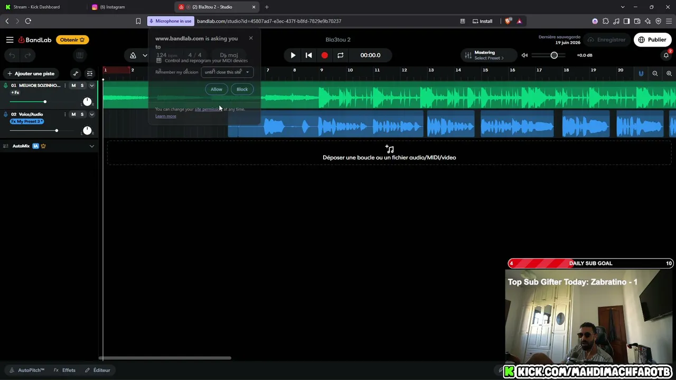Viewport: 676px width, 380px height.
Task: Open the notifications bell
Action: [666, 55]
